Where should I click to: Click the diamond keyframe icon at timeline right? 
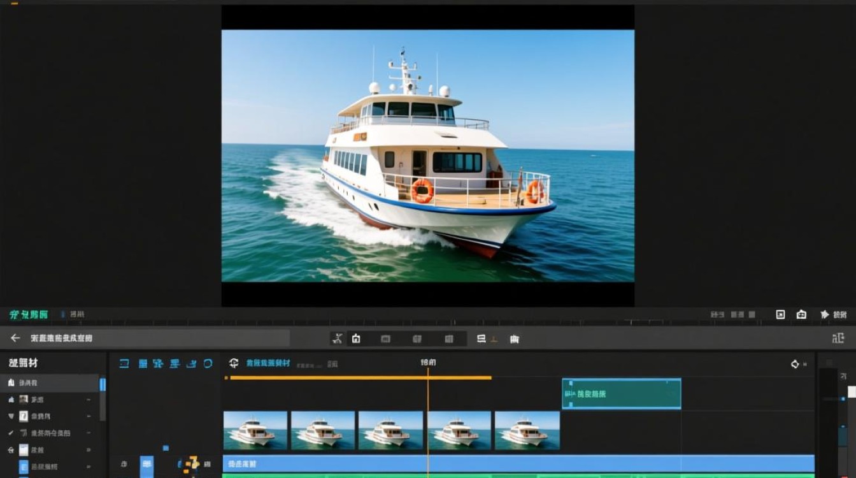795,364
